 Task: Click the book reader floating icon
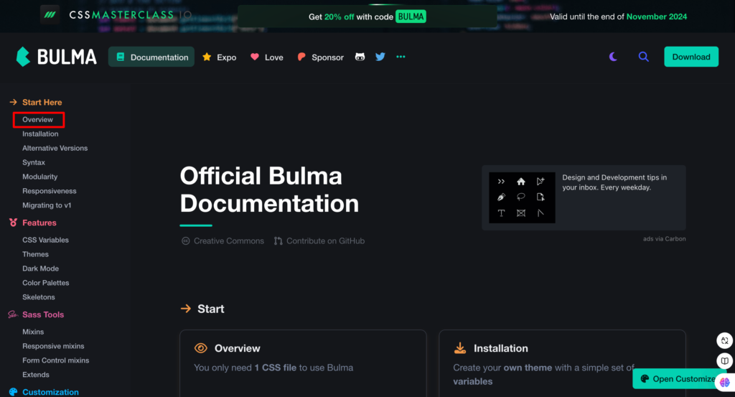click(x=725, y=360)
